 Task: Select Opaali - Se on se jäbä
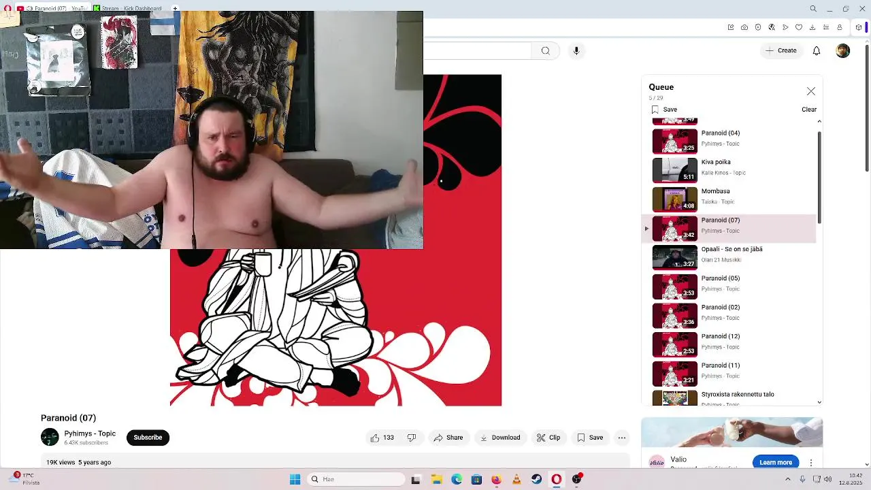(729, 257)
